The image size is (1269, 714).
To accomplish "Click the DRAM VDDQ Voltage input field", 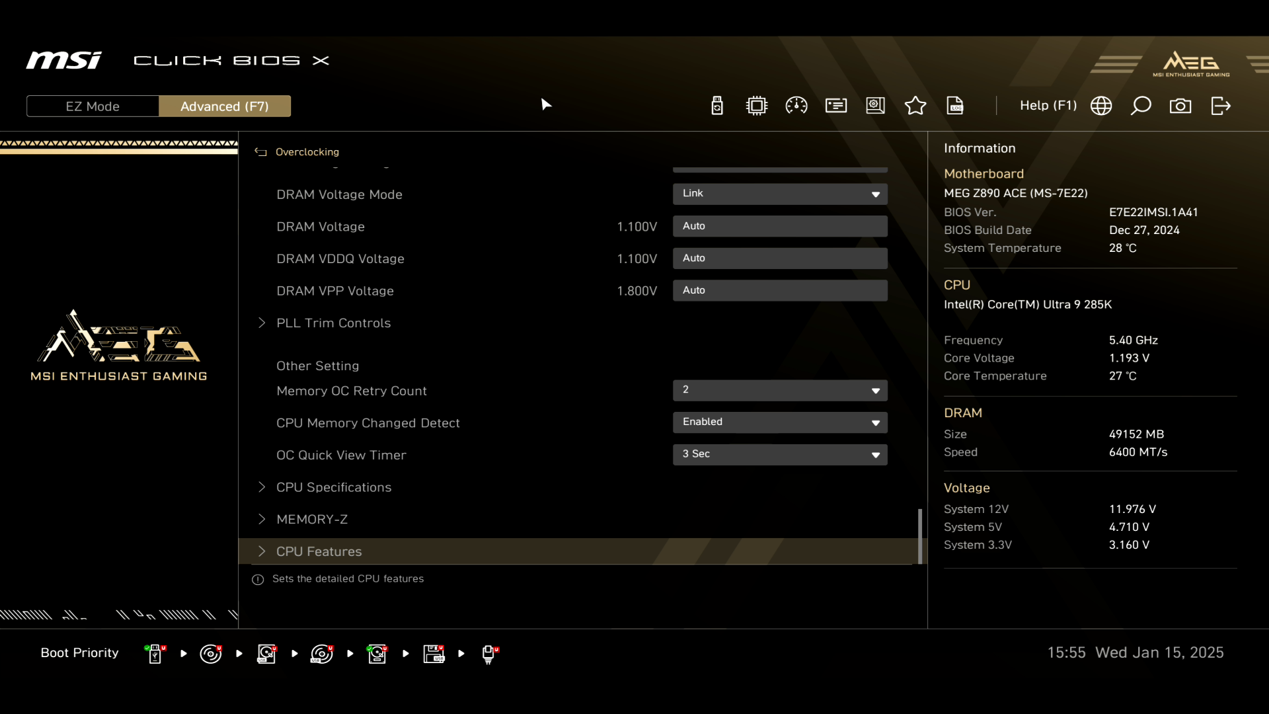I will point(780,258).
